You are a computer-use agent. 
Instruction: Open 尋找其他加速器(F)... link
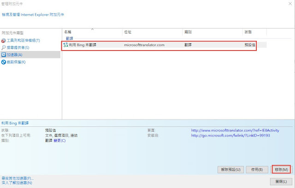tap(18, 178)
